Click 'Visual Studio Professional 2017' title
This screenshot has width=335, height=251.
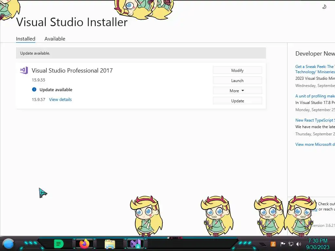pos(72,71)
